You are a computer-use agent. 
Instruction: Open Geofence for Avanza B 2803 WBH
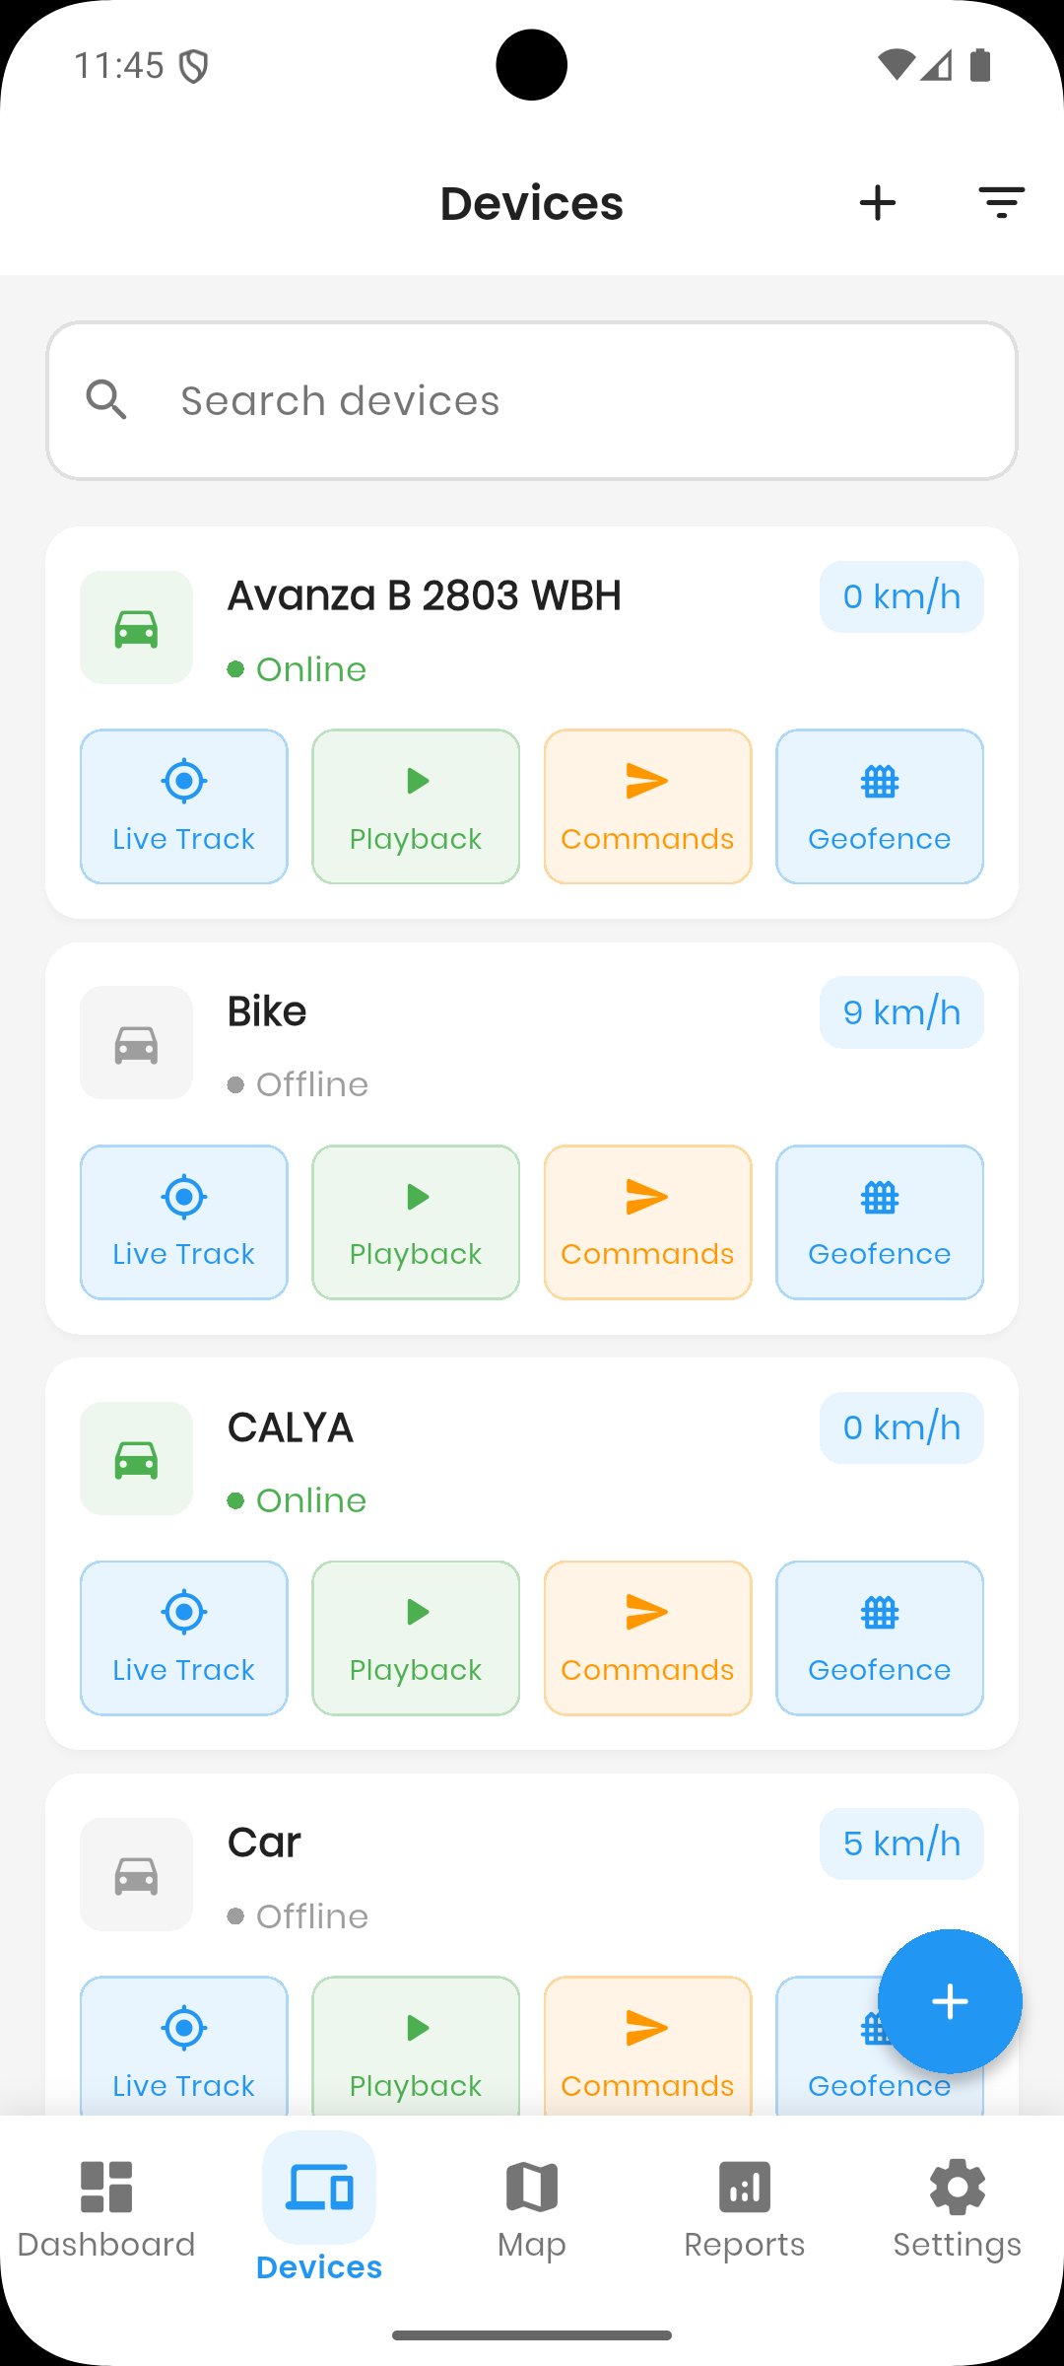(x=880, y=806)
